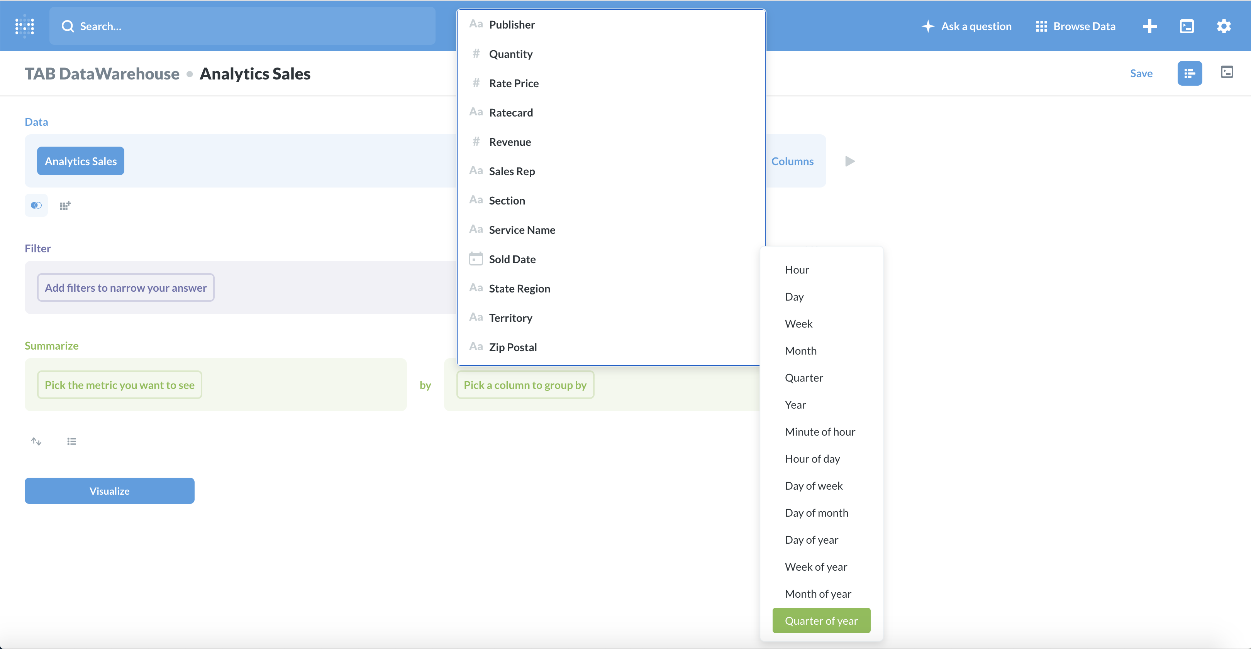Open the SQL console icon in header

[1187, 26]
